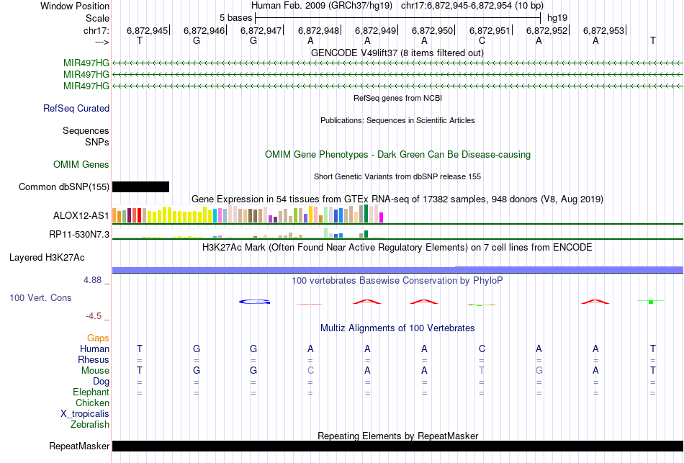This screenshot has height=463, width=684.
Task: Click the 5 bases scale text
Action: pos(235,18)
